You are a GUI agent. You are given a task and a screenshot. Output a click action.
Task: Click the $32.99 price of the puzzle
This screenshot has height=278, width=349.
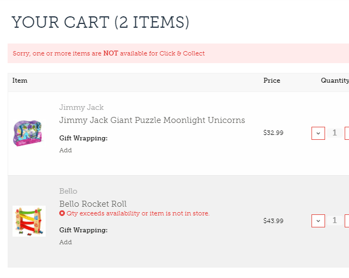[273, 133]
